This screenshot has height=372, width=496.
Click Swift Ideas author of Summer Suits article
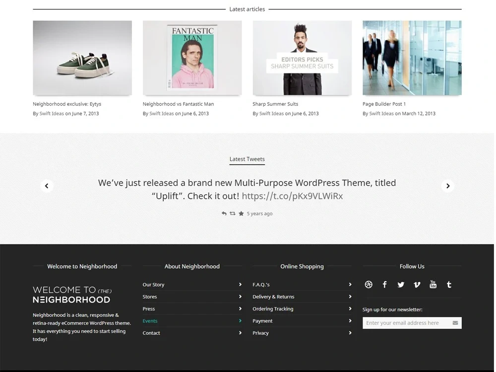point(271,114)
